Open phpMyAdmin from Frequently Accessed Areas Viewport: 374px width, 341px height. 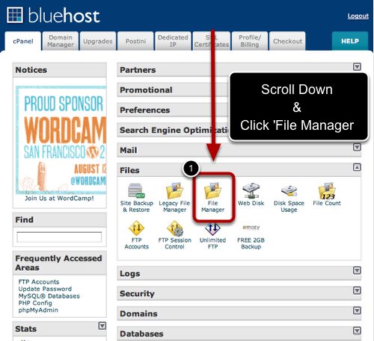[x=38, y=310]
